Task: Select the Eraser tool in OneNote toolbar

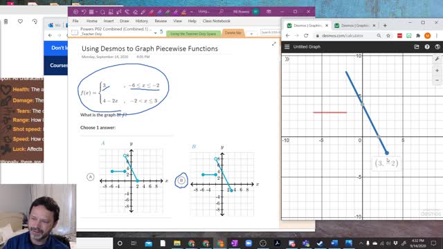Action: point(136,12)
